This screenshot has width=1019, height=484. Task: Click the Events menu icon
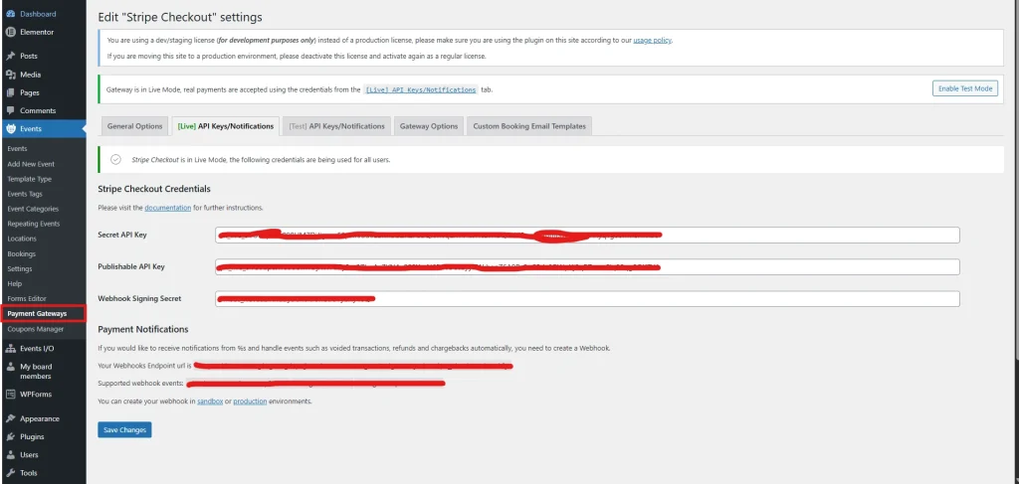tap(10, 129)
